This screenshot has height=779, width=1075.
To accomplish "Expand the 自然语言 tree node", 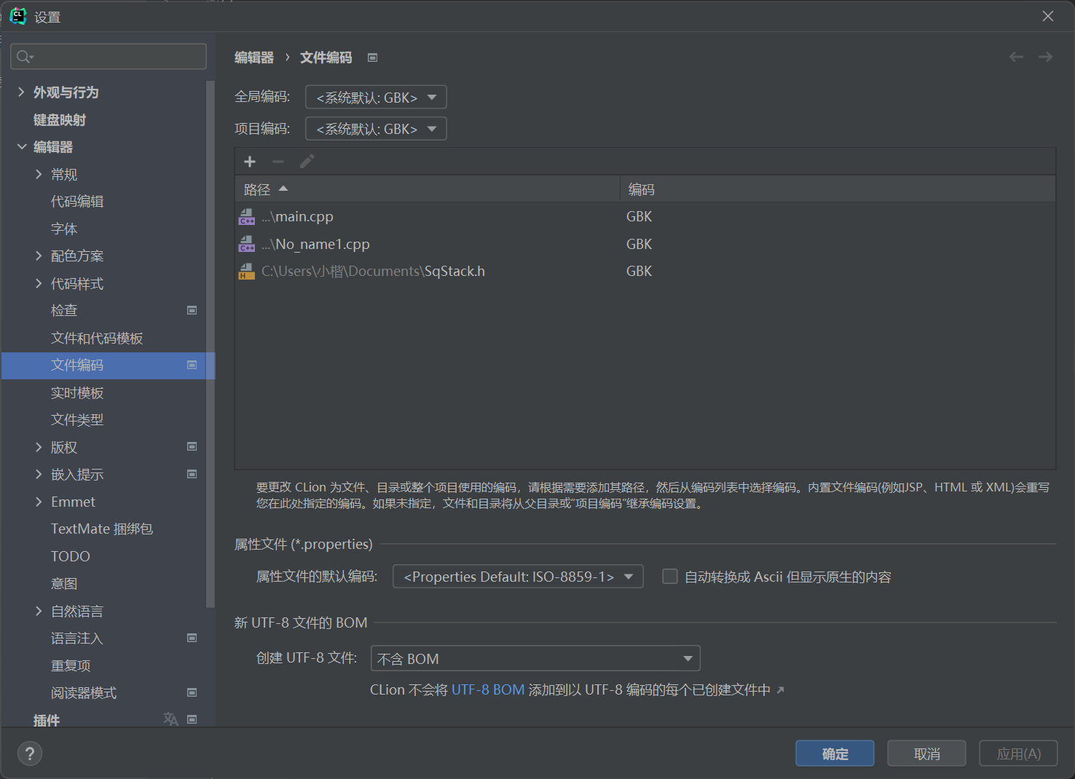I will point(39,611).
